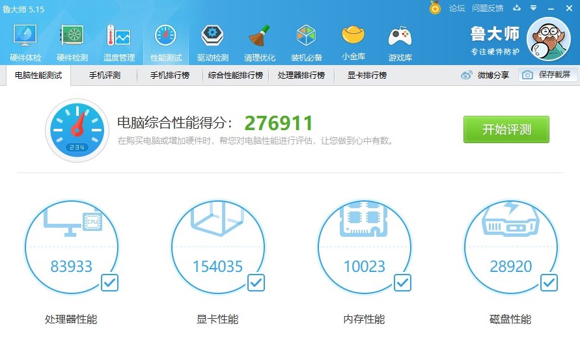This screenshot has width=580, height=337.
Task: Uncheck the 处理器性能 checkbox
Action: [x=109, y=283]
